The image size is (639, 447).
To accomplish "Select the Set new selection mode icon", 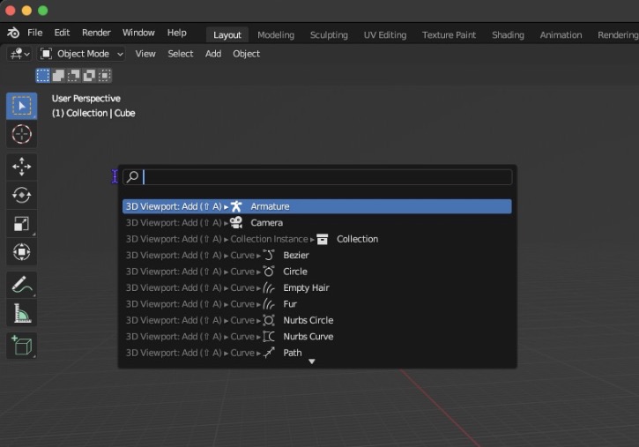I will tap(43, 76).
